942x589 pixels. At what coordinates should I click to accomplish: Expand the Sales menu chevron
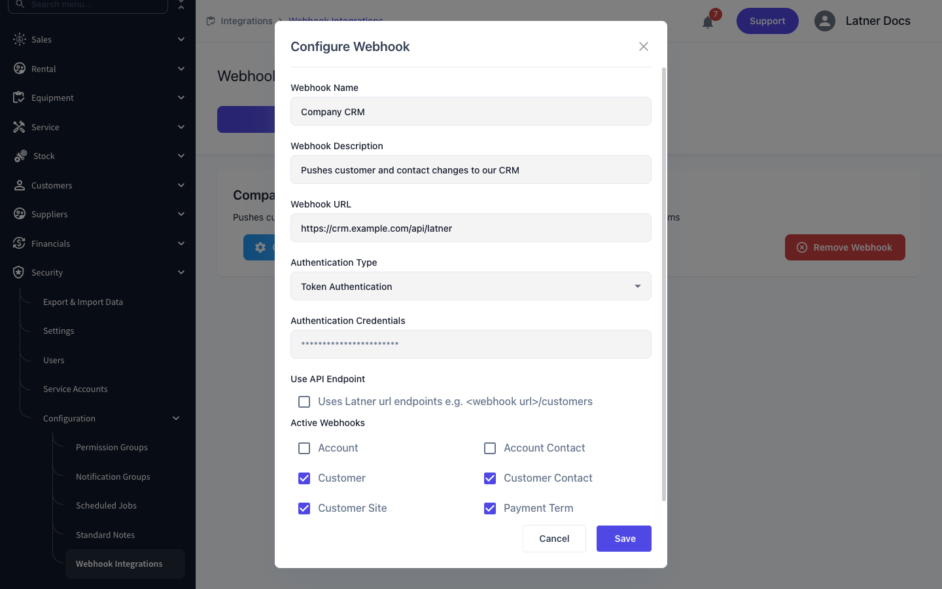[x=181, y=39]
